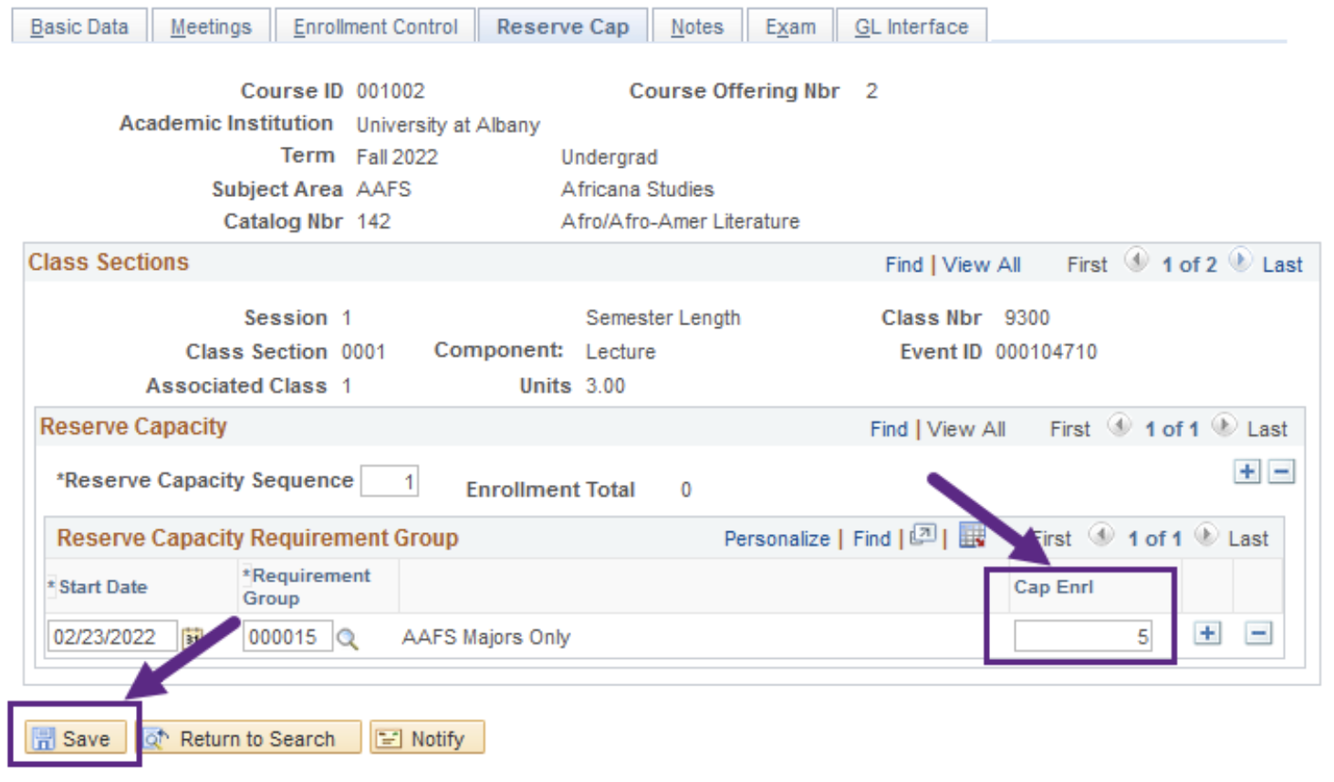Open Personalize link for Requirement Group
The image size is (1334, 782).
pyautogui.click(x=776, y=539)
